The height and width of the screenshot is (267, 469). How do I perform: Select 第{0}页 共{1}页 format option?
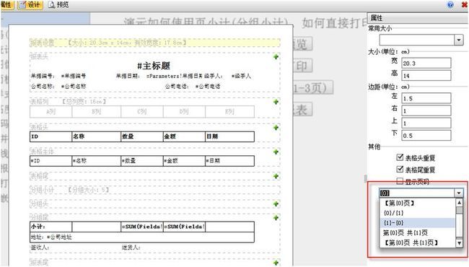417,232
